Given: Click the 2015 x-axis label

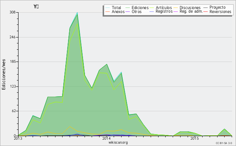Looking at the screenshot, I should pyautogui.click(x=195, y=139).
